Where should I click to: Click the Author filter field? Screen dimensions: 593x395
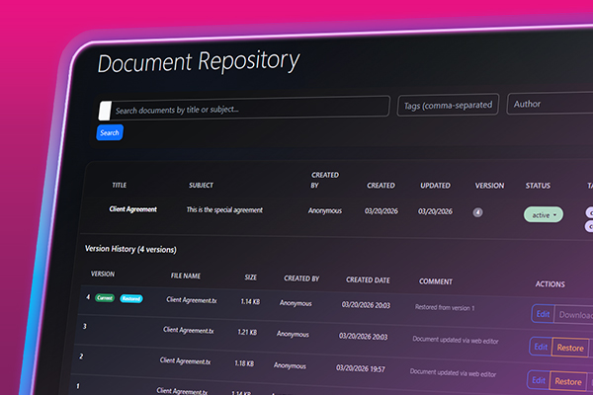pos(550,103)
